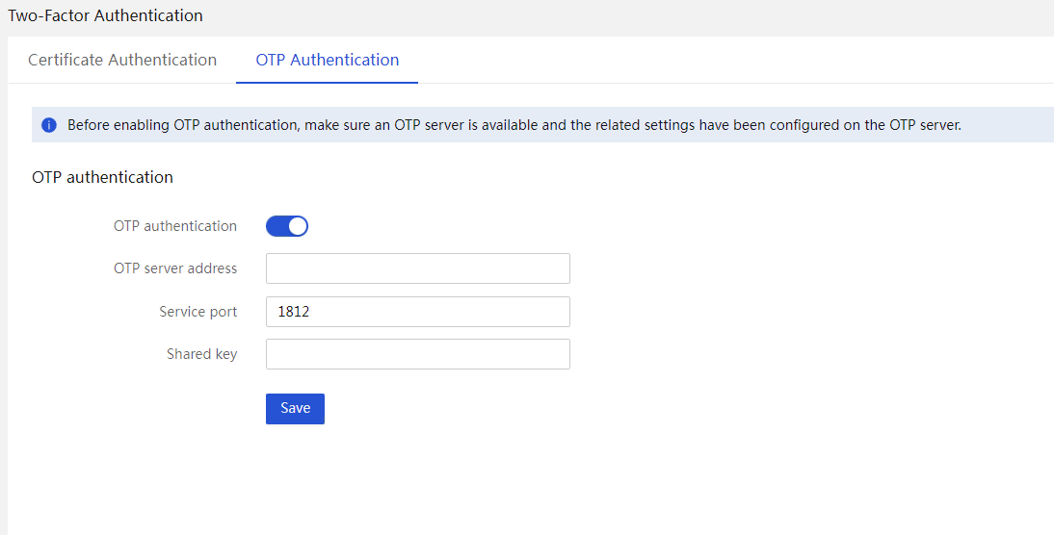Click the blue underline beneath OTP Authentication tab

328,83
